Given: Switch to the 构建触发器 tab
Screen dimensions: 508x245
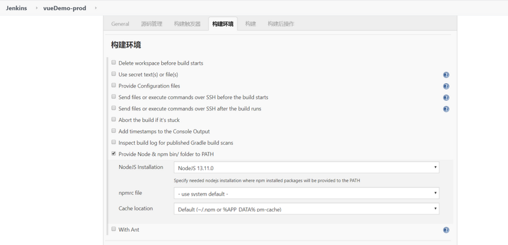Looking at the screenshot, I should 187,24.
